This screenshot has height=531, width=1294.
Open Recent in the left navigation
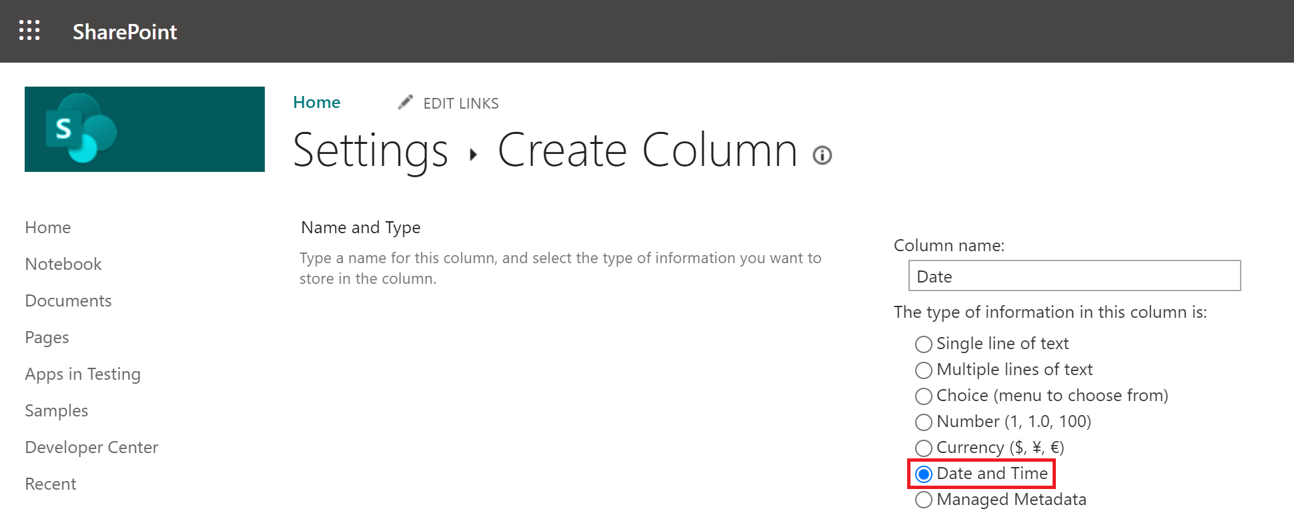51,484
